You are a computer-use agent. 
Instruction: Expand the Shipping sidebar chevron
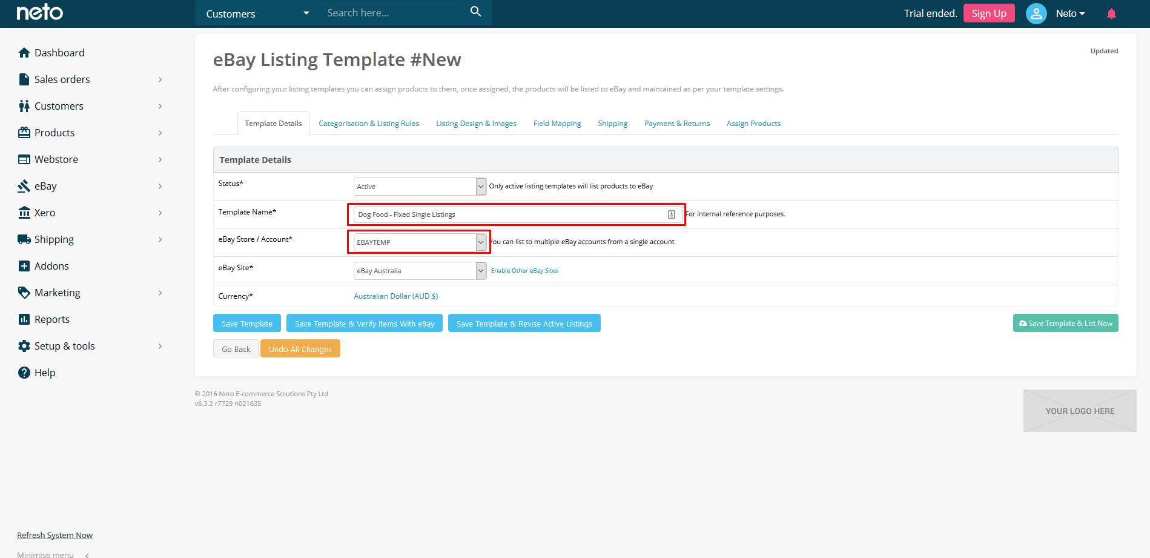[160, 239]
